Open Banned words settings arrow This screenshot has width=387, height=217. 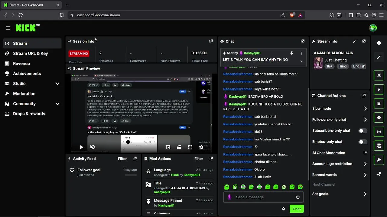tap(365, 175)
